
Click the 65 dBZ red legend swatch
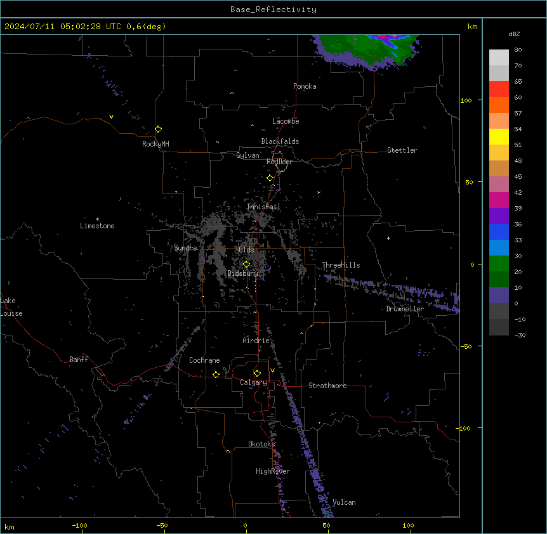click(x=499, y=89)
